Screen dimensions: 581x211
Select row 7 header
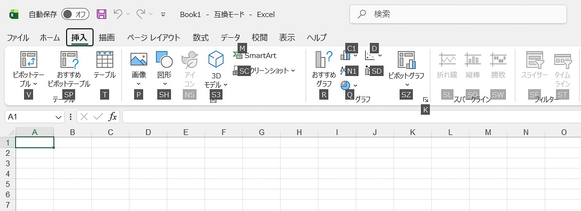pos(8,205)
